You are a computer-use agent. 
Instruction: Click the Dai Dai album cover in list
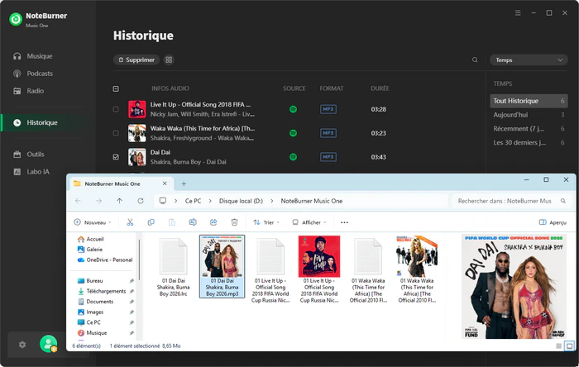click(136, 157)
